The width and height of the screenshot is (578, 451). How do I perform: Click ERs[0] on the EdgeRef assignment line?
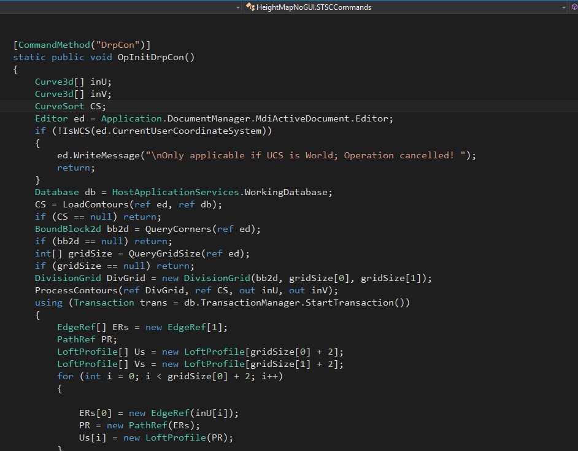click(96, 413)
